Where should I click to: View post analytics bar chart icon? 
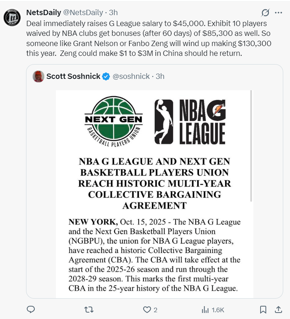[x=205, y=310]
